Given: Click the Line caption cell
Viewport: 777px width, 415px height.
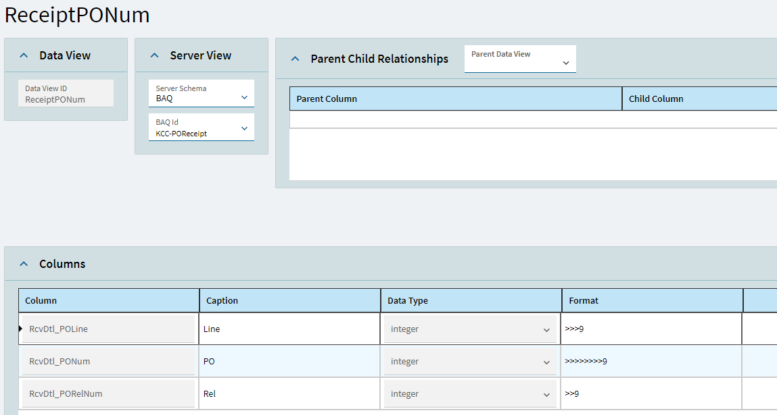Looking at the screenshot, I should tap(289, 329).
